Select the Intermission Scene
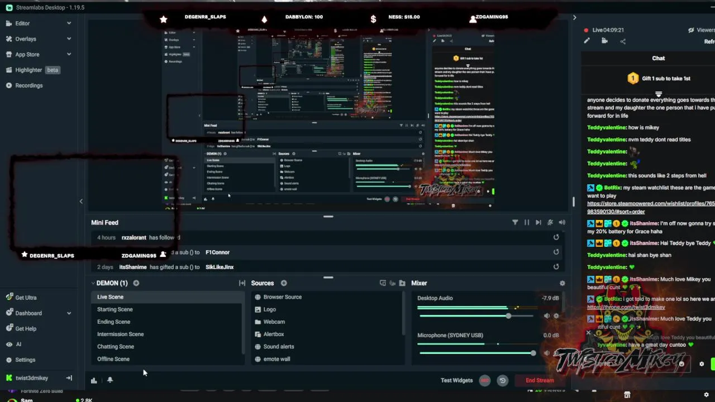 167,334
